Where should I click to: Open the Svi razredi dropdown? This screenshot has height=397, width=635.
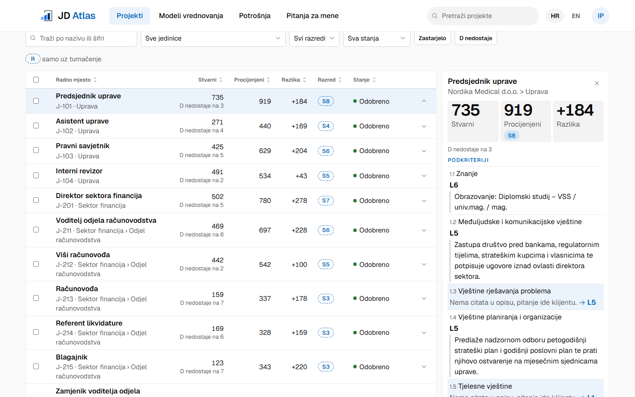point(314,38)
